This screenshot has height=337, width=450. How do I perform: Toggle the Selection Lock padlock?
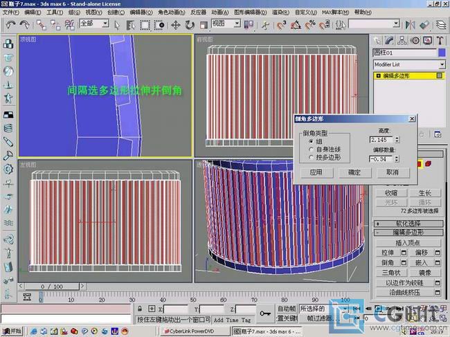[140, 309]
